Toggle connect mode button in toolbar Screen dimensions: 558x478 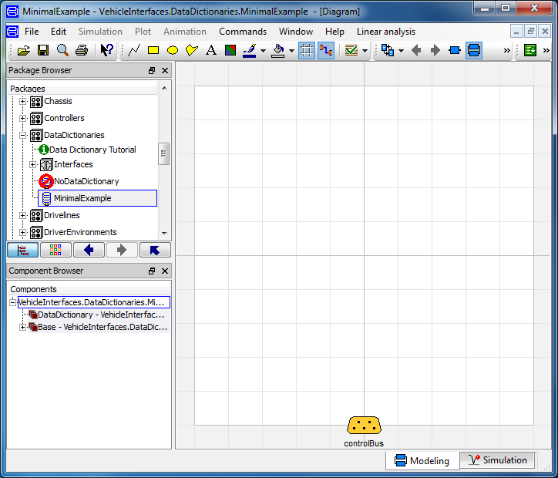click(326, 50)
